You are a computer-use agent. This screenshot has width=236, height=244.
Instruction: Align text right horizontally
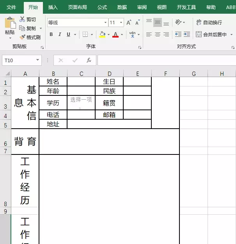[166, 34]
